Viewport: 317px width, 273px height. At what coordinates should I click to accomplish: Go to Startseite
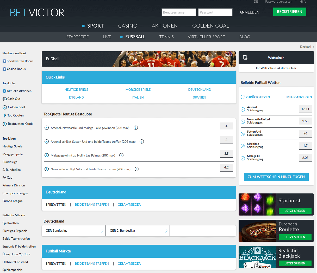click(77, 37)
